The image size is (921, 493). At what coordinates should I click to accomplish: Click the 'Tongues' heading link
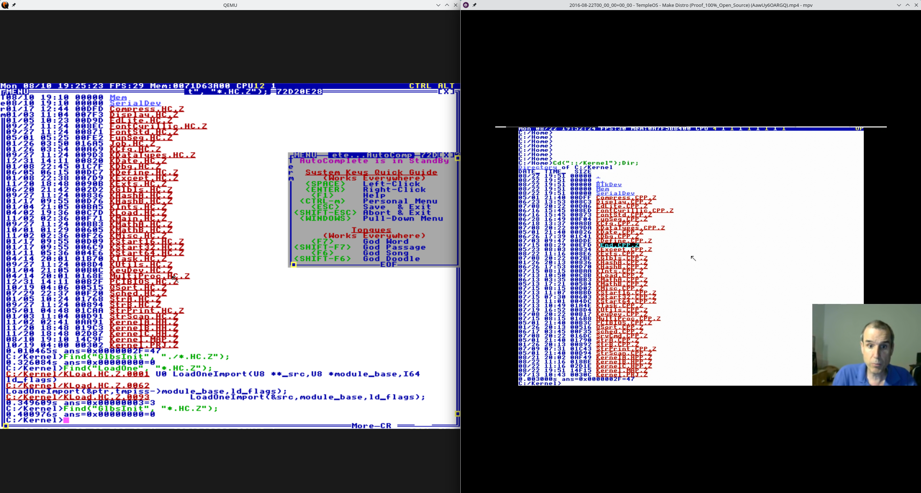coord(371,230)
